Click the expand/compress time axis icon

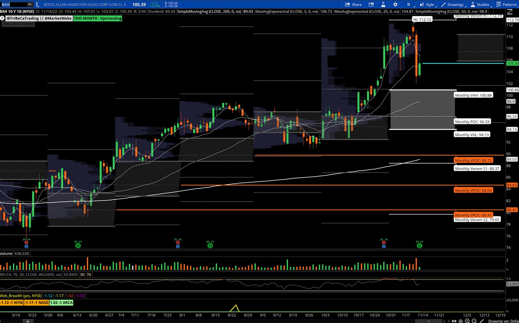(454, 321)
